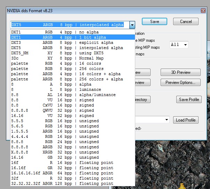
Task: Click the selected DXT5 interpolated alpha field
Action: [x=70, y=25]
